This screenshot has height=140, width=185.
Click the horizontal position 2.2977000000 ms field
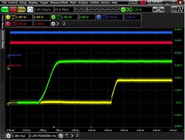click(x=43, y=136)
